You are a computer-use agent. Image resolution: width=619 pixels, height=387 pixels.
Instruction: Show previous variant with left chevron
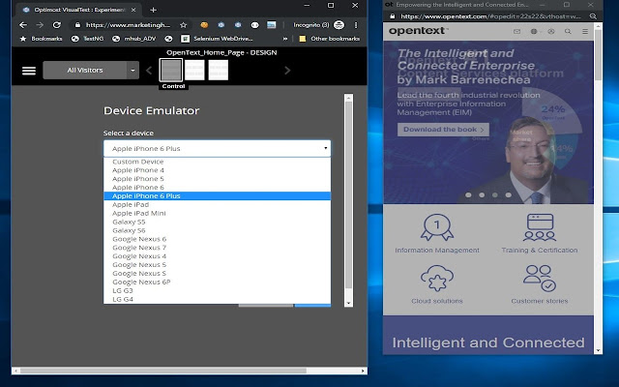tap(149, 71)
